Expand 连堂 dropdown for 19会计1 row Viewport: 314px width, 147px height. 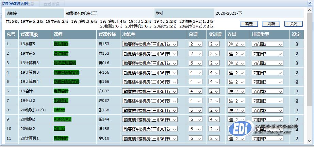(237, 91)
